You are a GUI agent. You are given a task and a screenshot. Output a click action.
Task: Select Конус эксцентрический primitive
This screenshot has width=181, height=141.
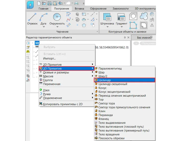(x=125, y=92)
